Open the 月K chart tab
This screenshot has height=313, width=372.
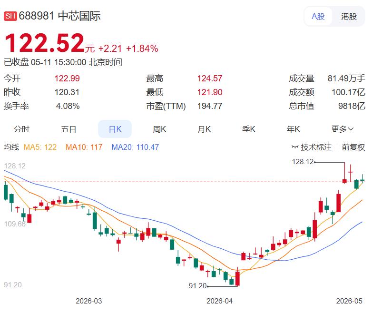(204, 129)
